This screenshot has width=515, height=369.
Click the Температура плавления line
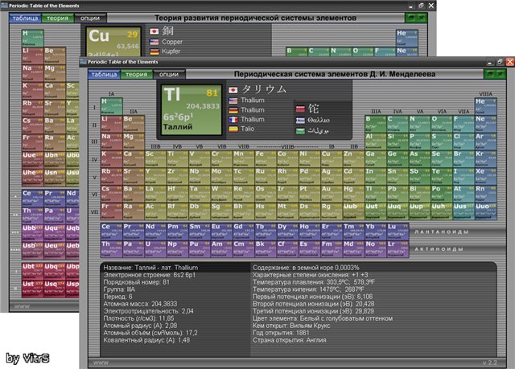click(x=314, y=282)
